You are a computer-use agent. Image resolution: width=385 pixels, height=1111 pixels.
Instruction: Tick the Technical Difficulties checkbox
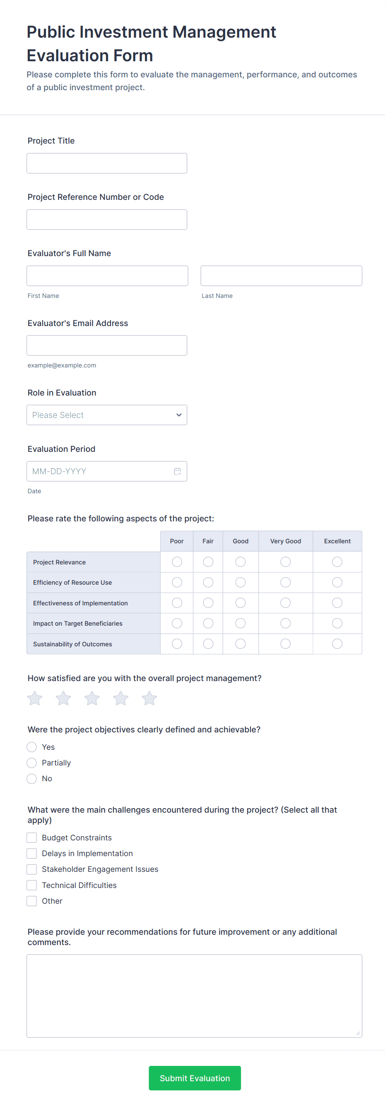click(x=32, y=885)
